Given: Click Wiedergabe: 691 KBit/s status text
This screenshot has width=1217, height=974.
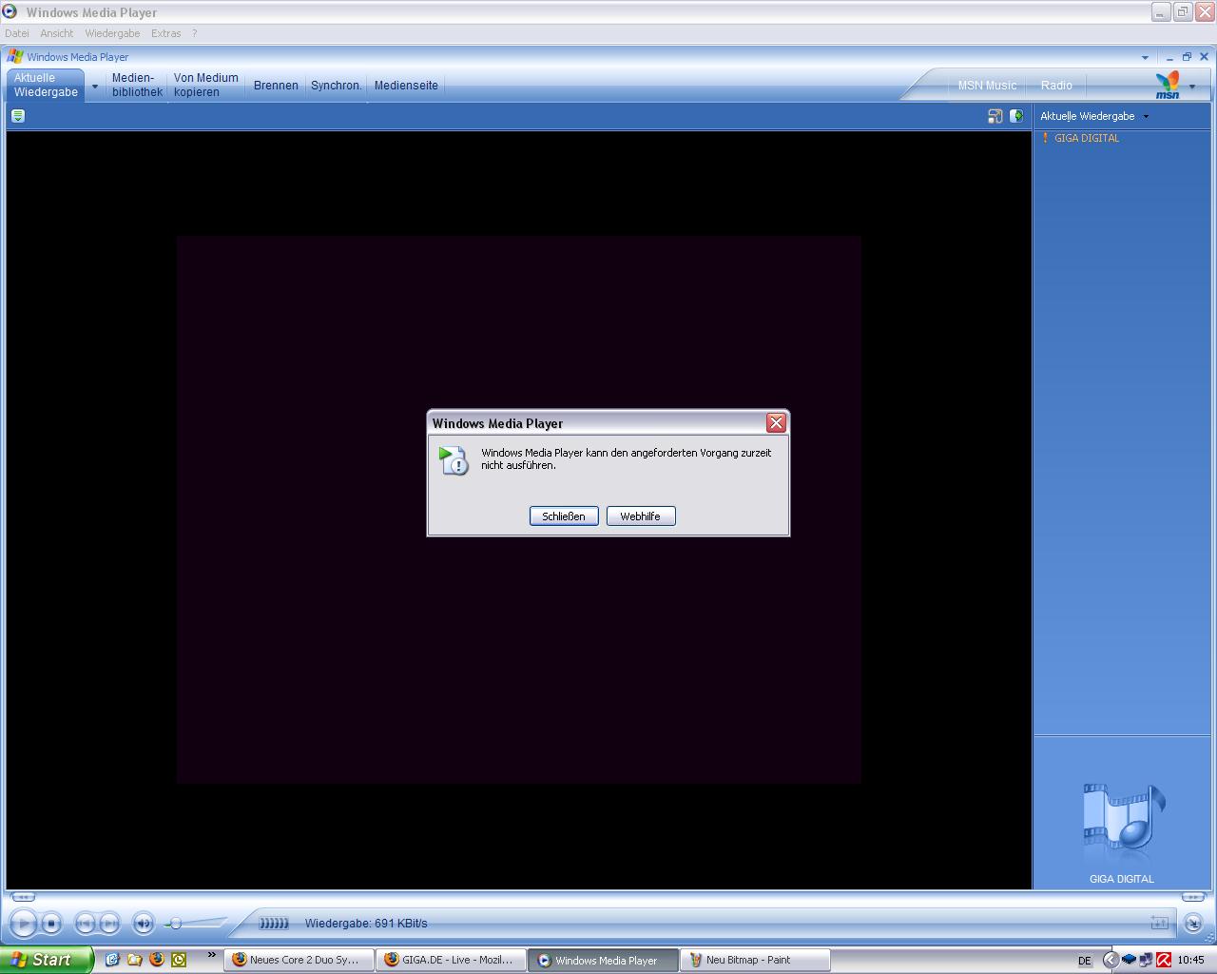Looking at the screenshot, I should click(366, 923).
